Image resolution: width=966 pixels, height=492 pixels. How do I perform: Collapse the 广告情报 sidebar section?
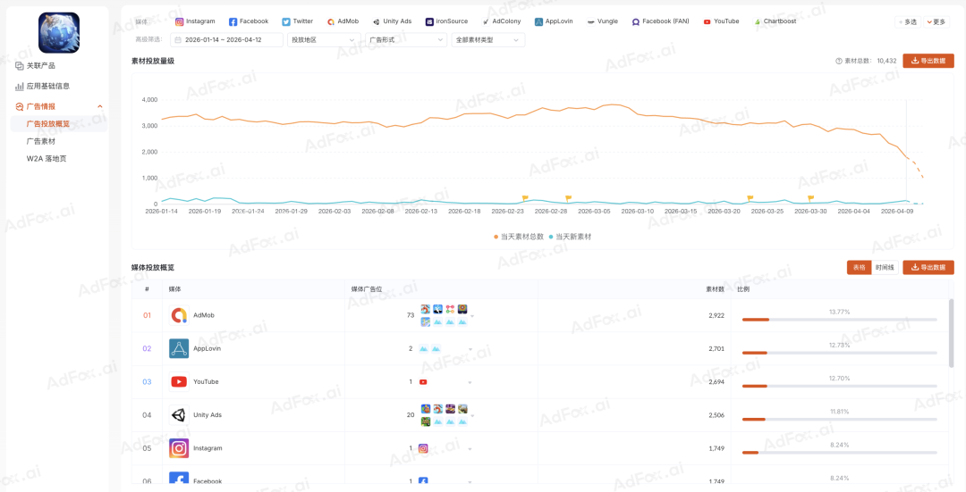(99, 106)
